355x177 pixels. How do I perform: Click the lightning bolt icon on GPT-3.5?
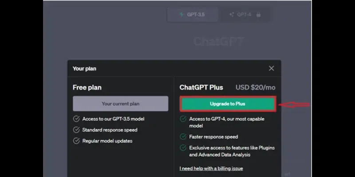point(181,15)
